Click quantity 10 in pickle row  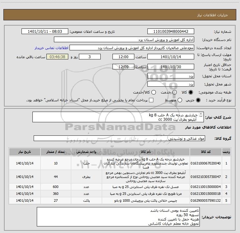click(56, 163)
